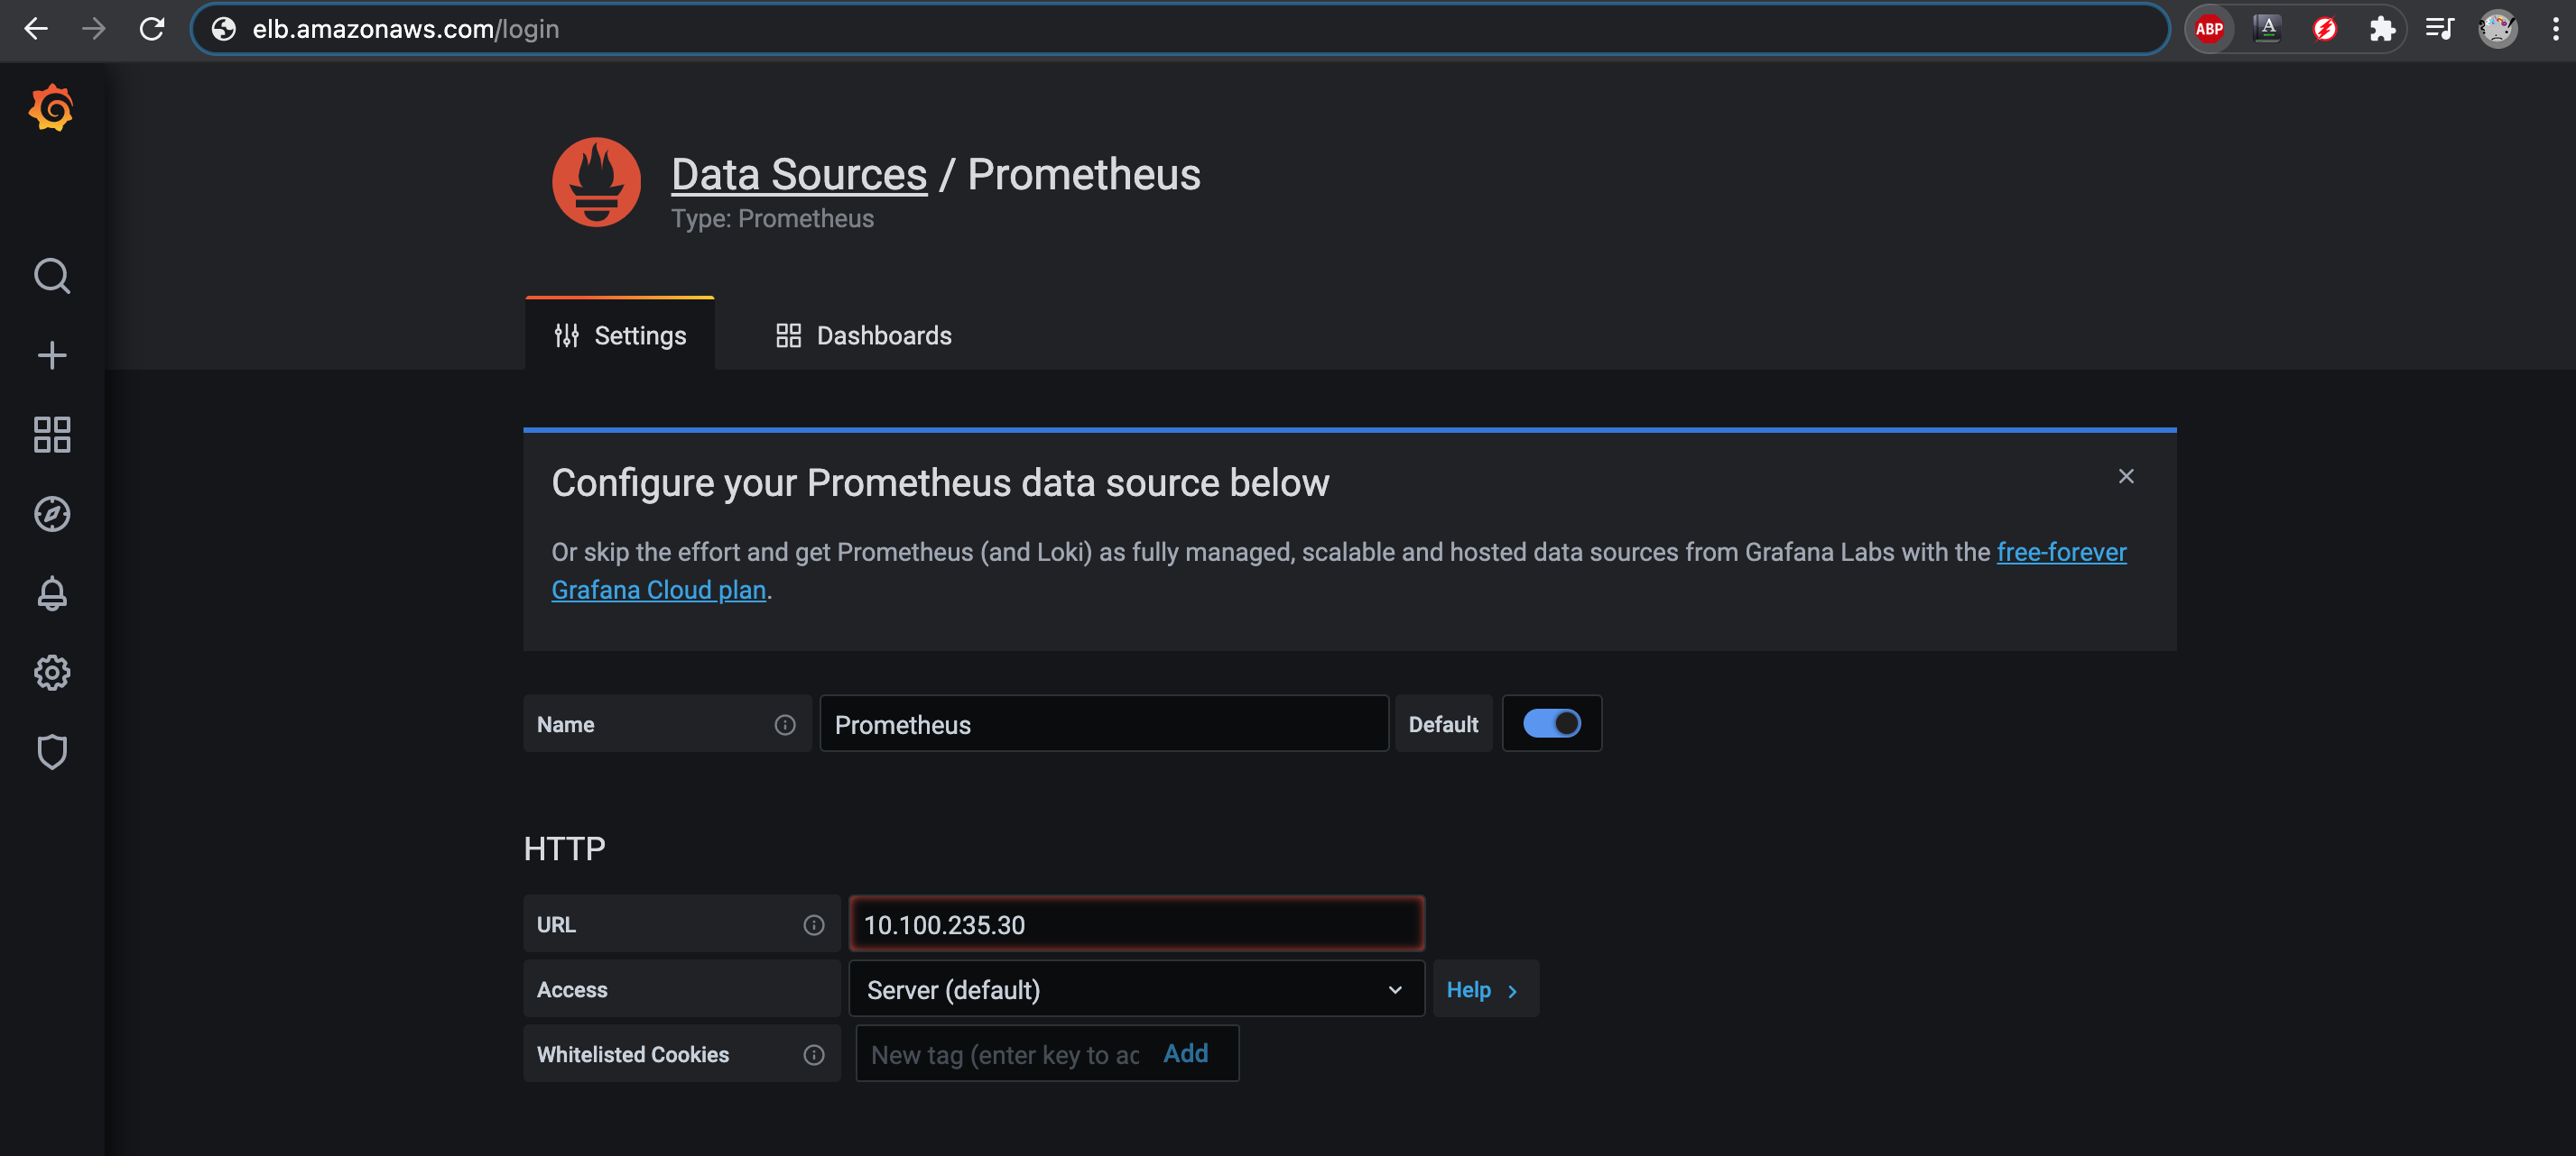Open the Explore compass icon
This screenshot has height=1156, width=2576.
(51, 514)
